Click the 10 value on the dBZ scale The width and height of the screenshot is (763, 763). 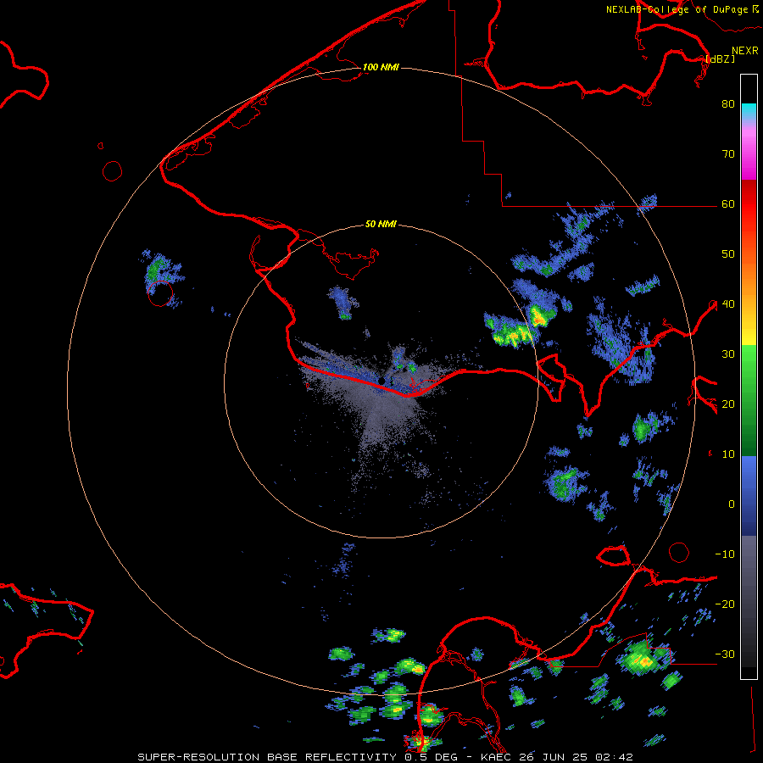(x=728, y=454)
